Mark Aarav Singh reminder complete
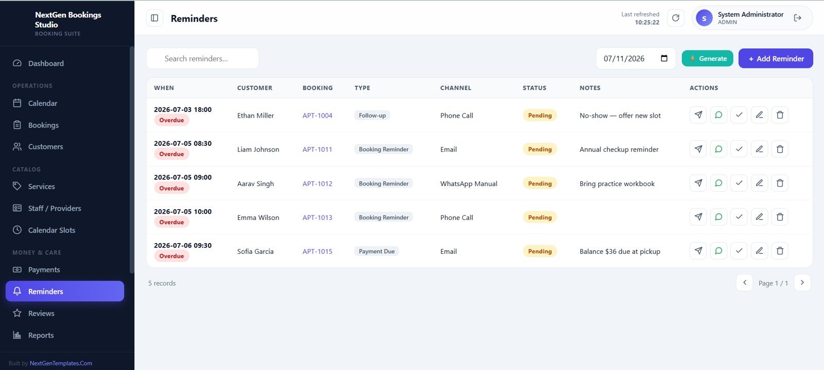The image size is (824, 370). pos(739,183)
